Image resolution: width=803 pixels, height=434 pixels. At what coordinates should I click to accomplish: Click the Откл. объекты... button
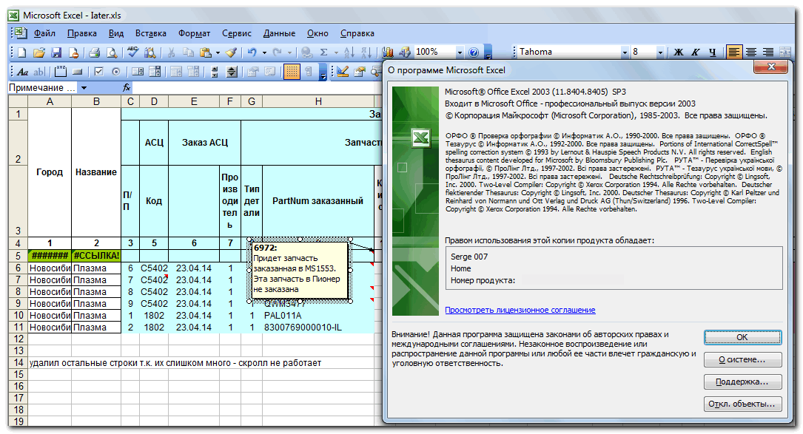click(742, 404)
